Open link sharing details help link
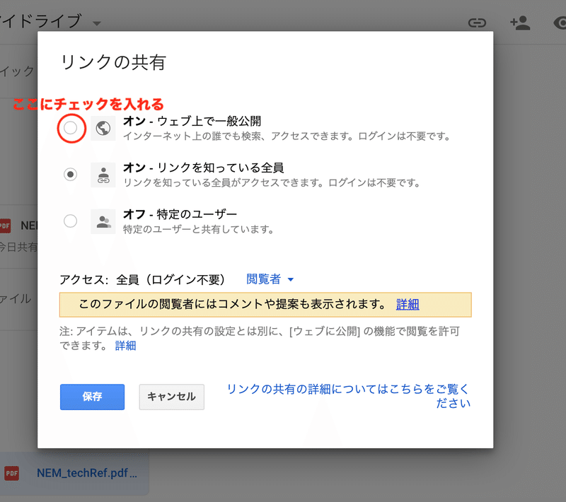566x502 pixels. tap(349, 396)
